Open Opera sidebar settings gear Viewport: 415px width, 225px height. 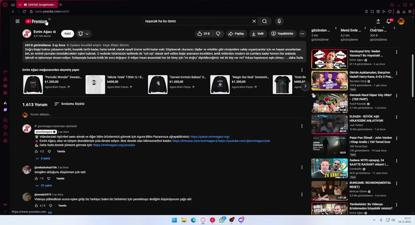coord(5,141)
